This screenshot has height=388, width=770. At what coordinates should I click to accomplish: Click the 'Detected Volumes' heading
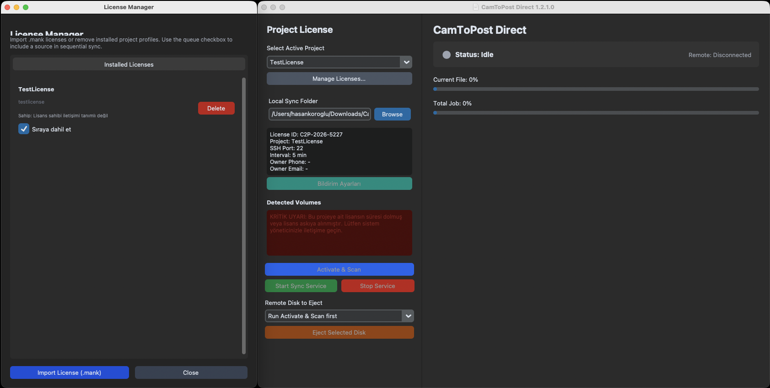click(294, 202)
